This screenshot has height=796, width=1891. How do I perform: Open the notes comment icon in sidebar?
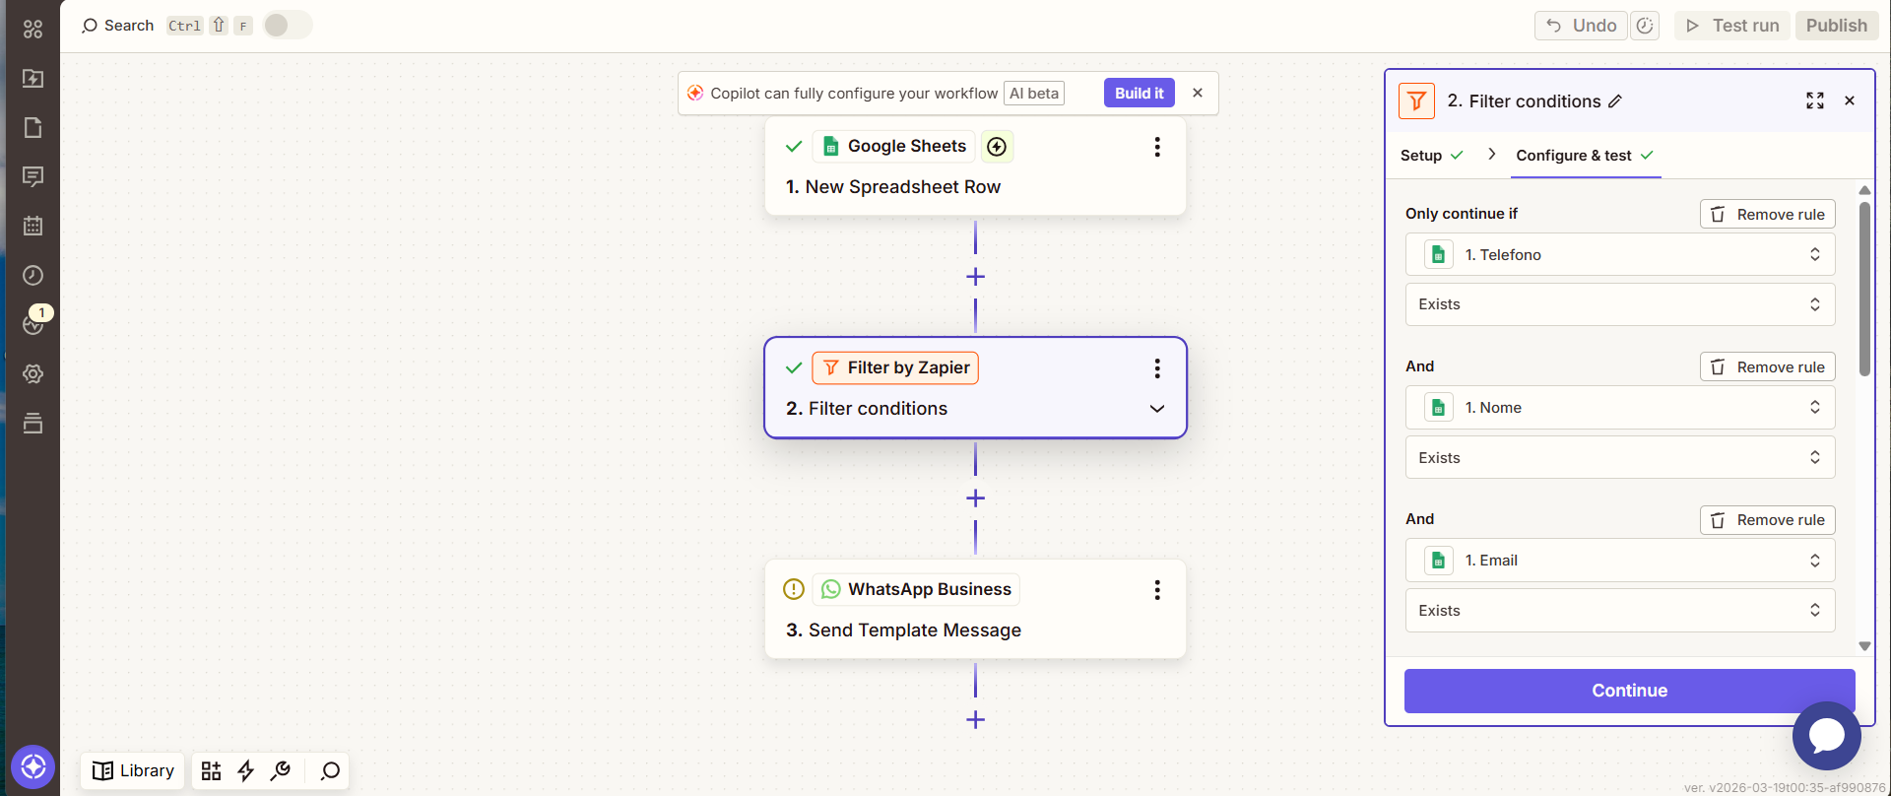(x=33, y=177)
